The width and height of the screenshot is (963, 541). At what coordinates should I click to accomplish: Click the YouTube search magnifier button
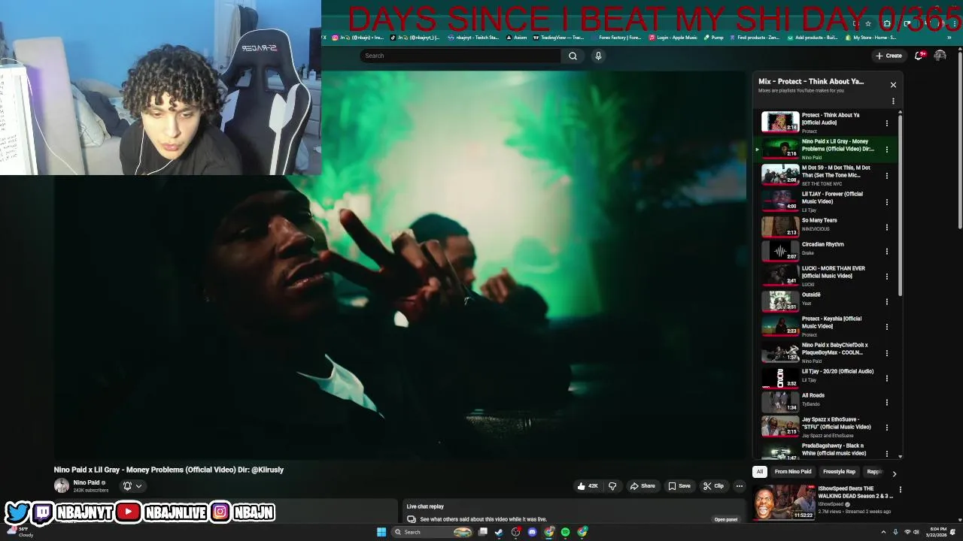(573, 56)
